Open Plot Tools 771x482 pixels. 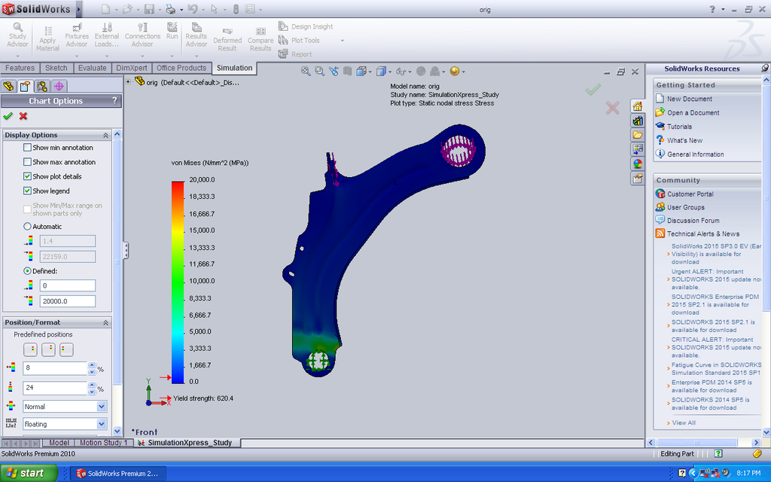click(300, 41)
